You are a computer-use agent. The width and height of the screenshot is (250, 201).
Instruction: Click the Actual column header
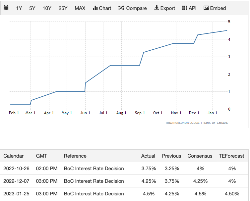pyautogui.click(x=148, y=156)
